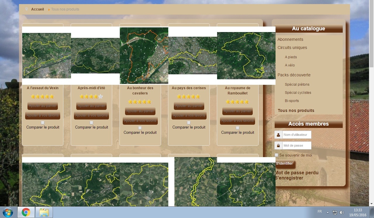374x218 pixels.
Task: Enable the 'Se souvenir de moi' checkbox
Action: click(276, 155)
